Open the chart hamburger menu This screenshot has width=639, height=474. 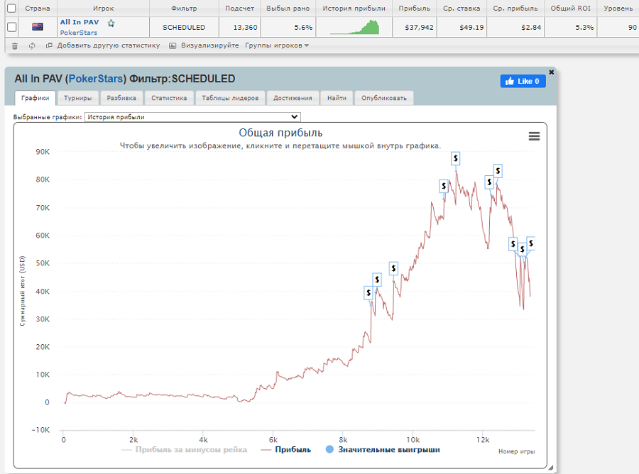[534, 137]
